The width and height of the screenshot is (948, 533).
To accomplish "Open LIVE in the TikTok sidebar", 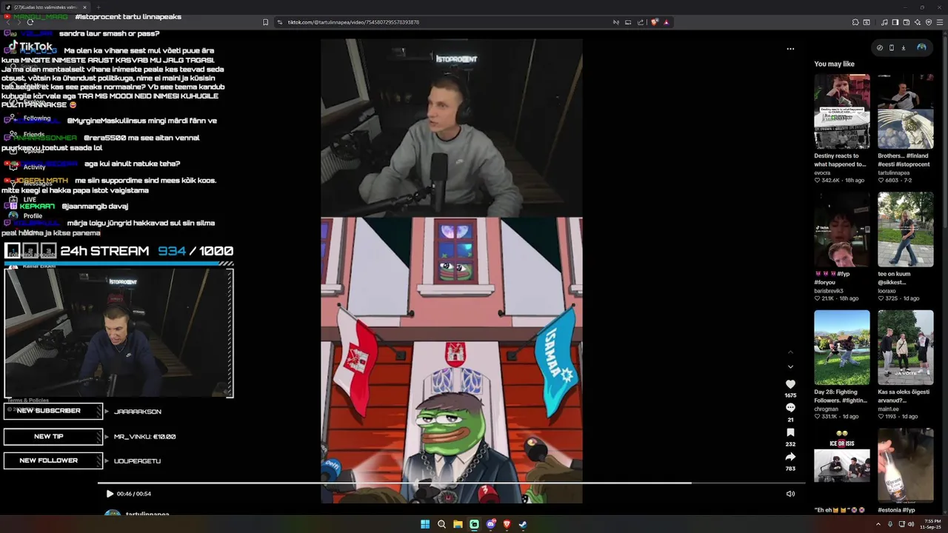I will [30, 200].
